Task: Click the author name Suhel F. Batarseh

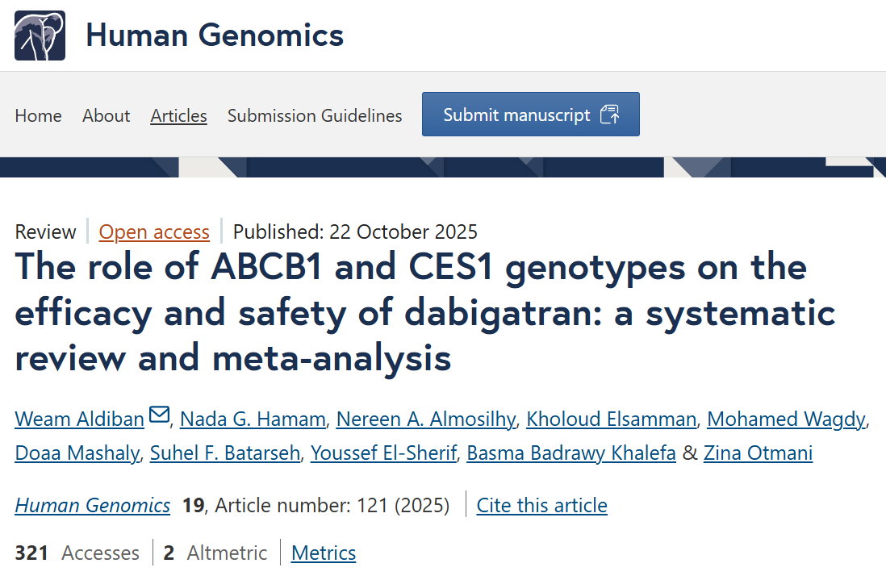Action: point(225,453)
